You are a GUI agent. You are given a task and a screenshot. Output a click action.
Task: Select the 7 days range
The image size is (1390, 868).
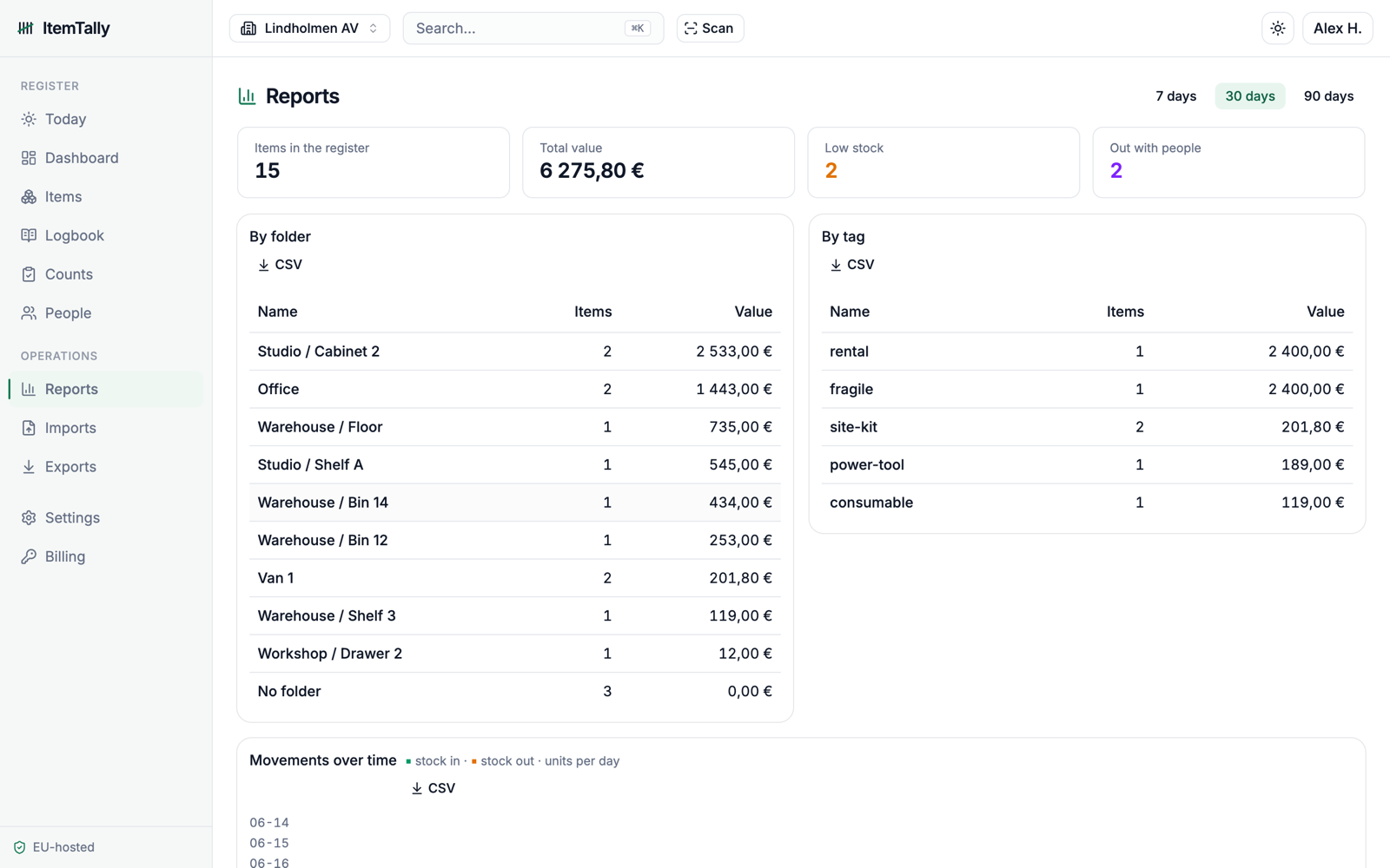1175,96
